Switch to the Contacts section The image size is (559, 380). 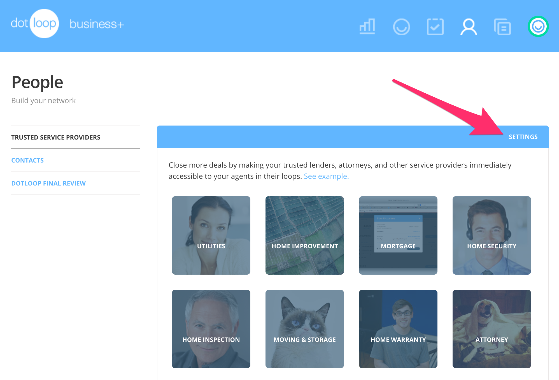tap(27, 160)
